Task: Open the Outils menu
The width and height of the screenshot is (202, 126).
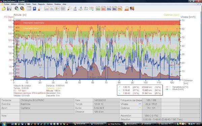Action: tap(28, 4)
